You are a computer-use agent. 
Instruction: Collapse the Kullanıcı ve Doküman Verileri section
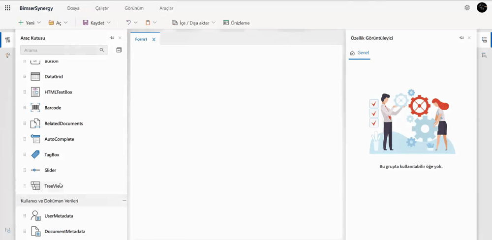pos(124,201)
